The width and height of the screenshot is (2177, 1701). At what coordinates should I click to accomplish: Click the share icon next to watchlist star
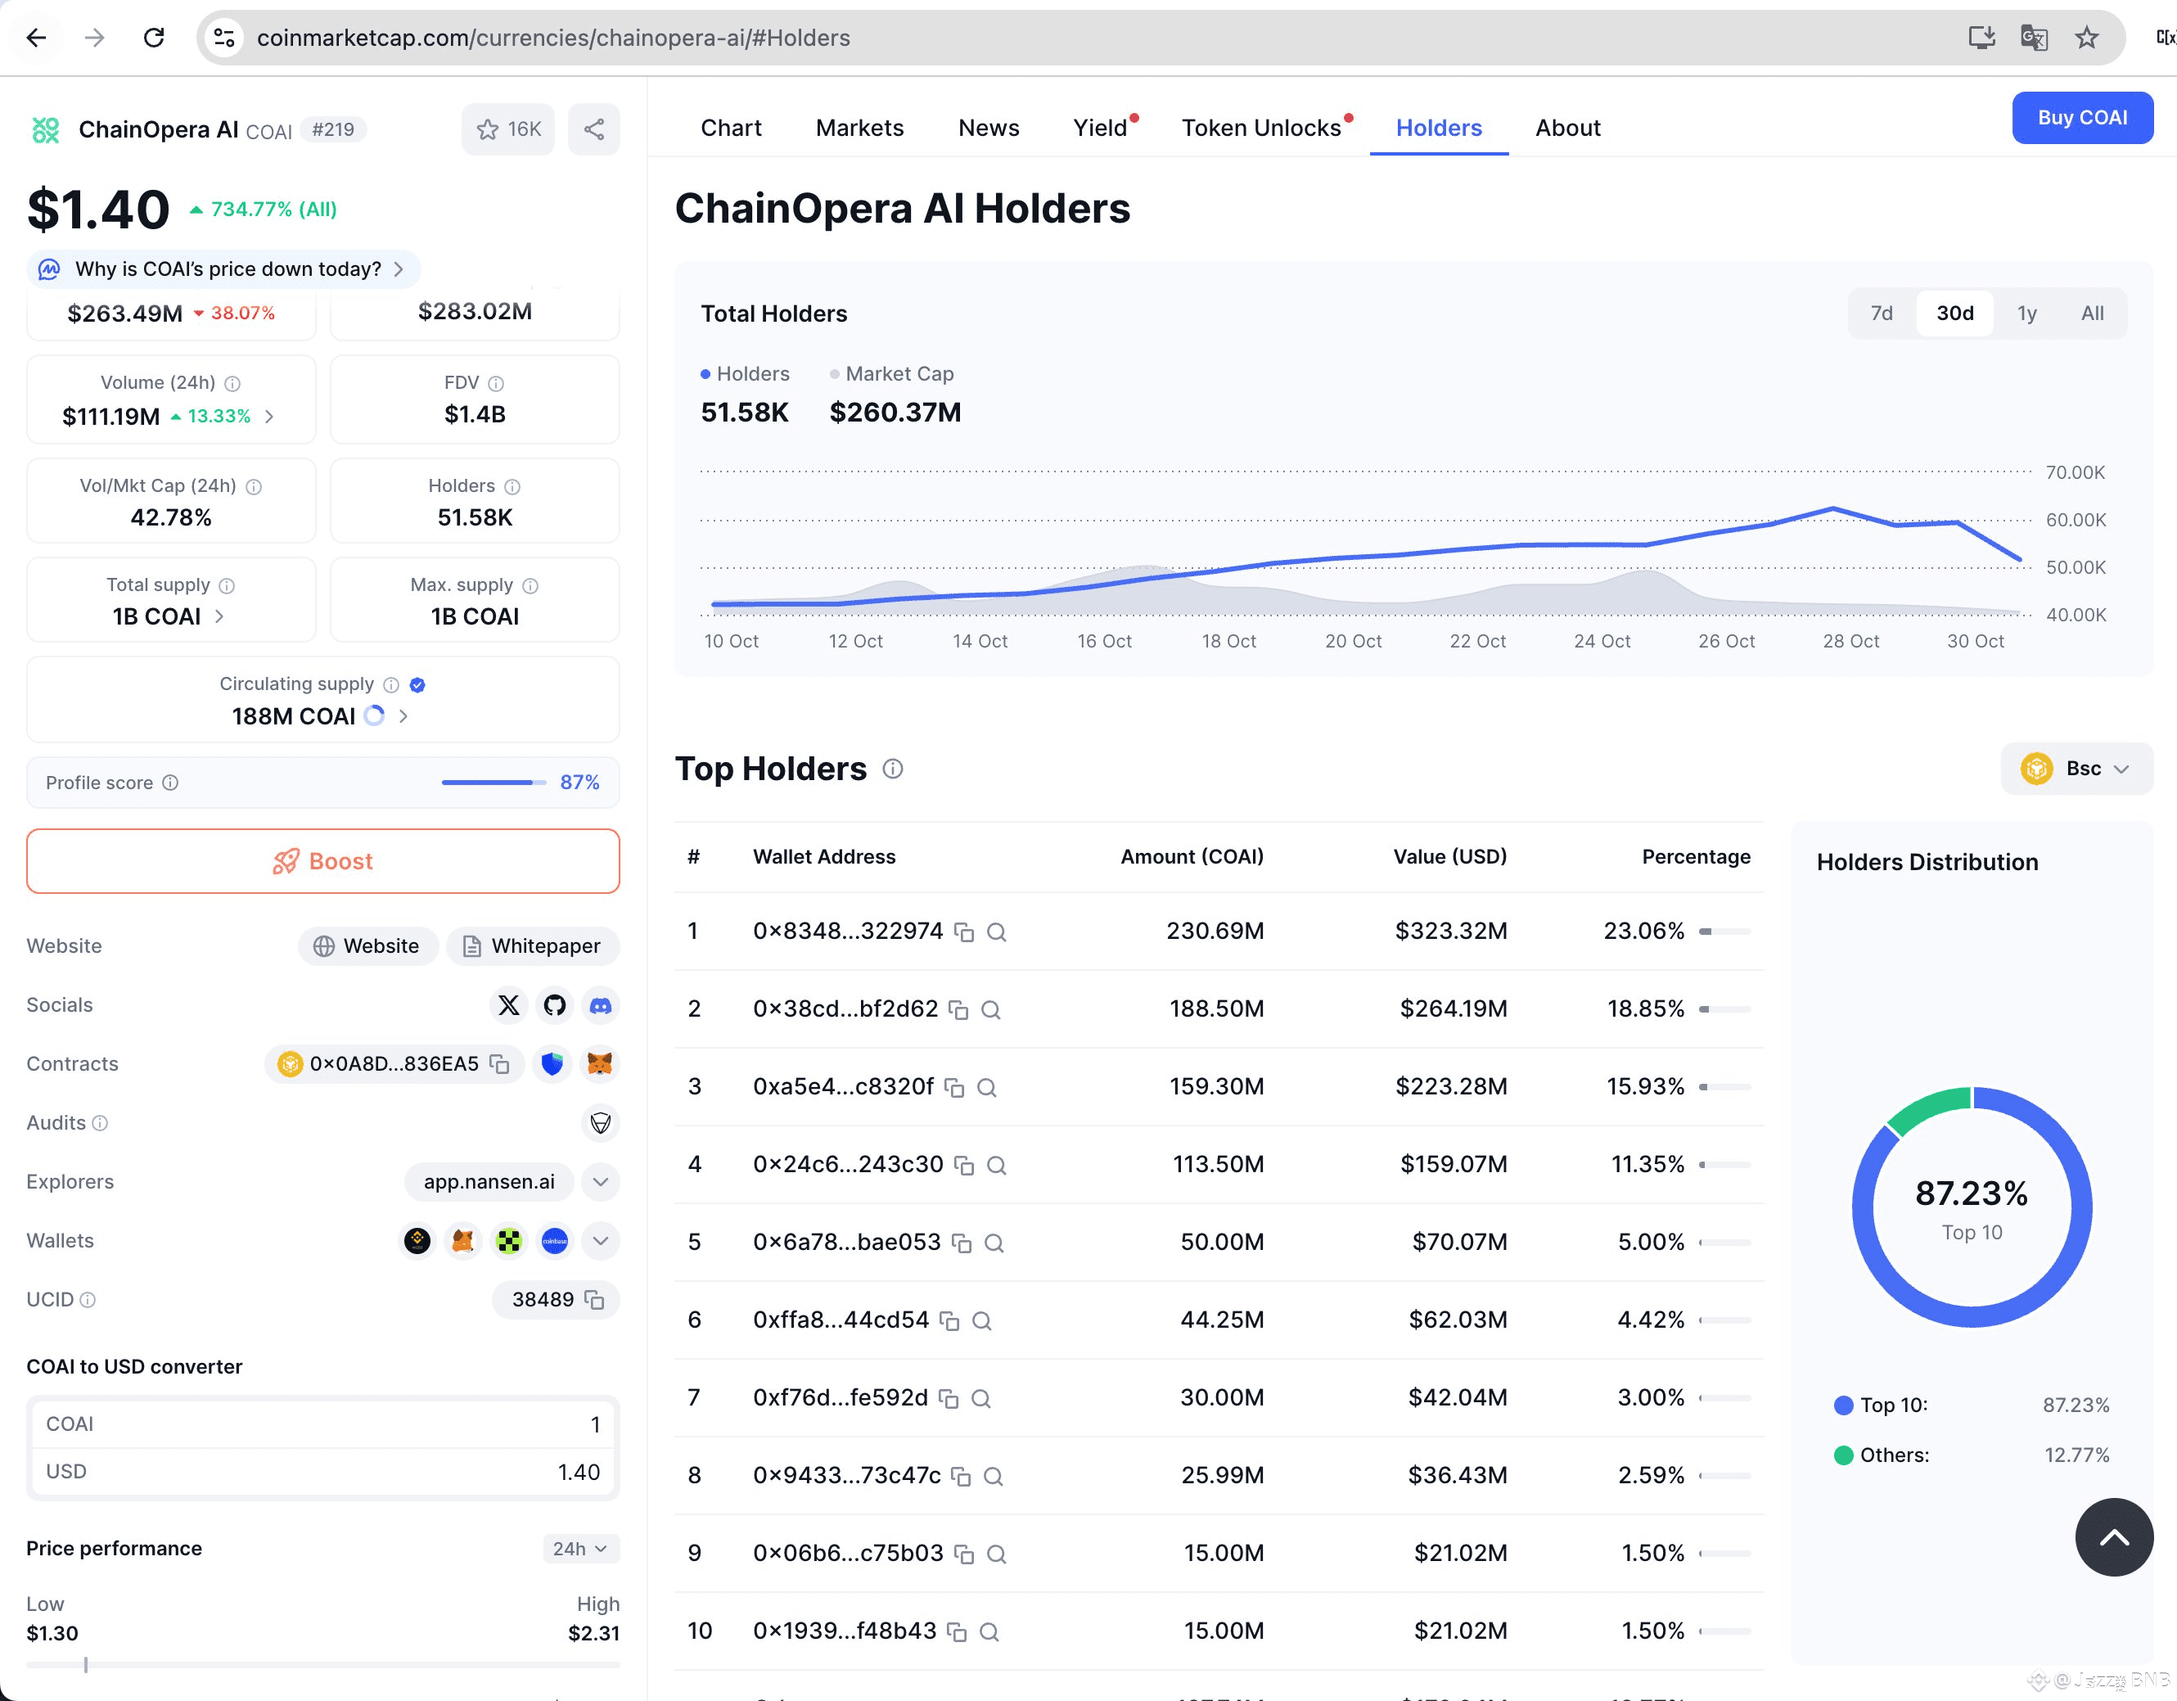tap(593, 129)
